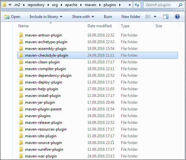This screenshot has height=160, width=186.
Task: Click maven-surefire-plugin folder icon
Action: click(x=21, y=149)
